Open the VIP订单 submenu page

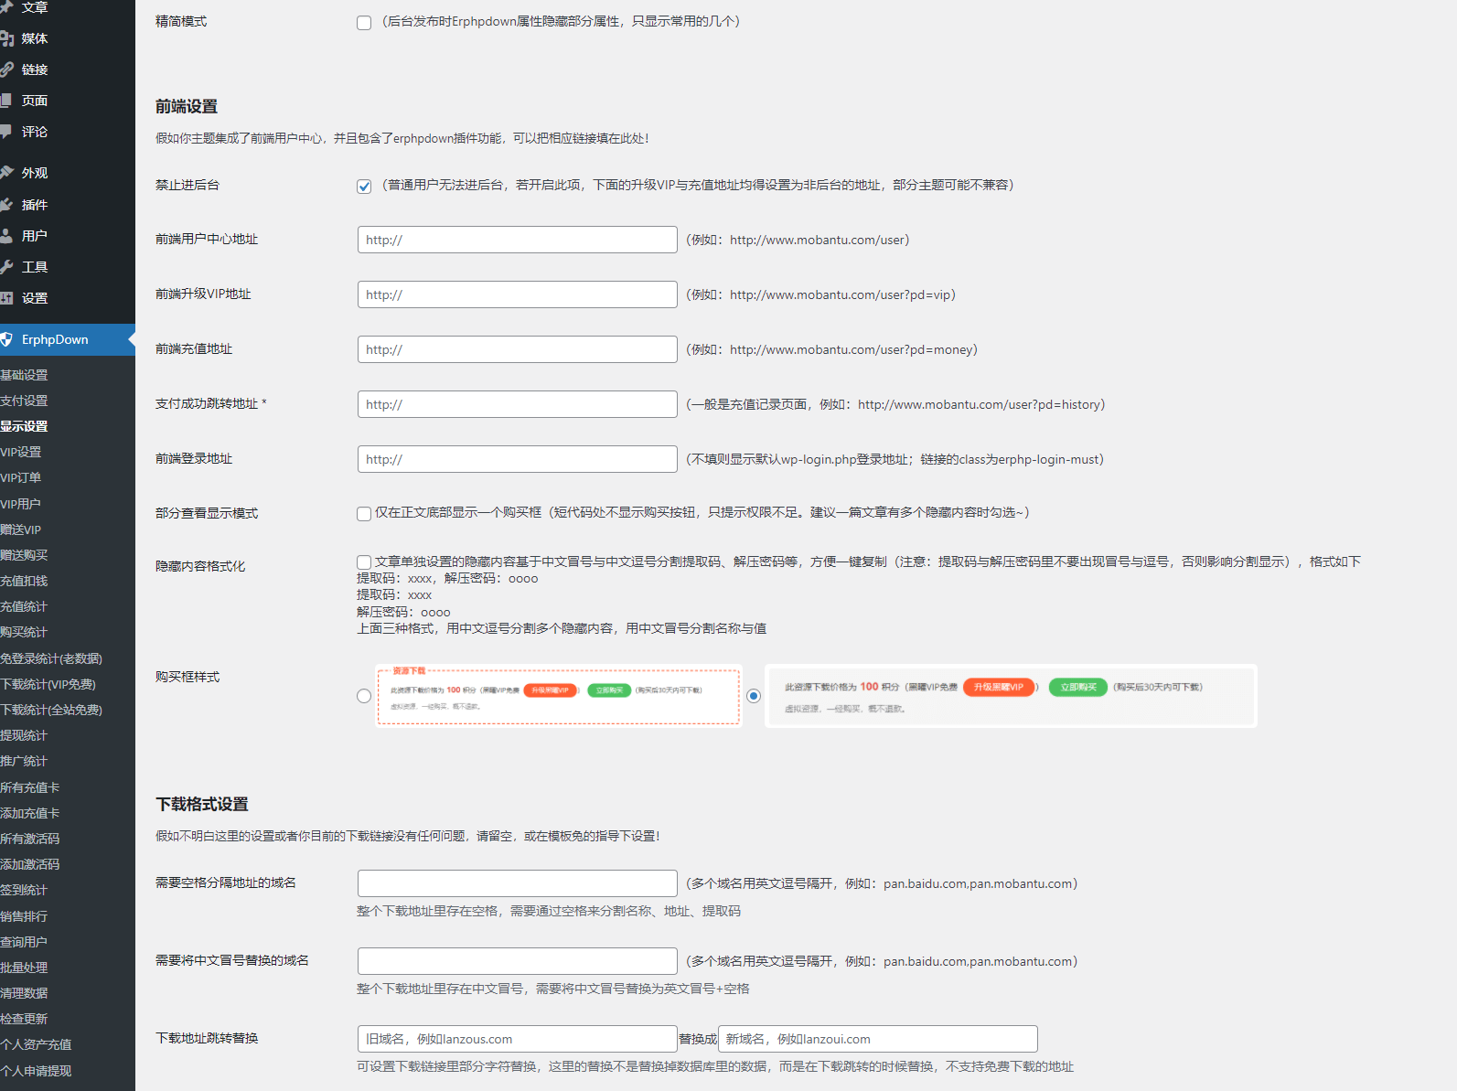tap(21, 477)
